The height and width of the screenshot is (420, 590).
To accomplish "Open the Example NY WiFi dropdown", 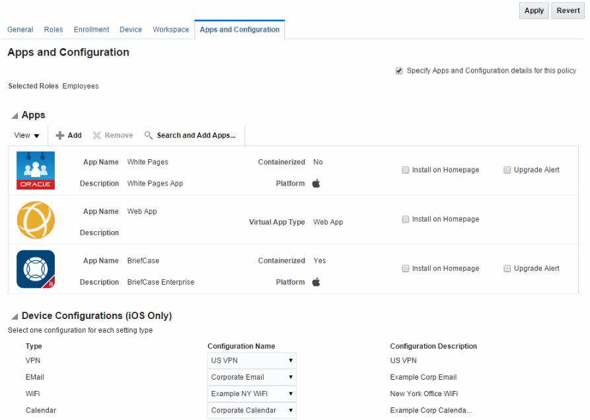I will point(252,394).
